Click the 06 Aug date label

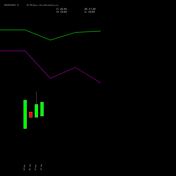click(30, 167)
